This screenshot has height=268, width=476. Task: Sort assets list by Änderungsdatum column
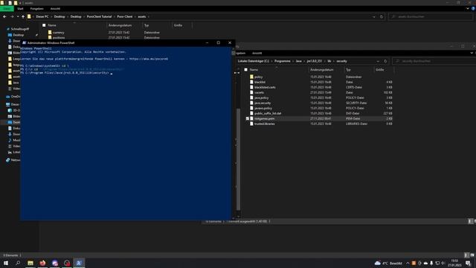pyautogui.click(x=120, y=25)
